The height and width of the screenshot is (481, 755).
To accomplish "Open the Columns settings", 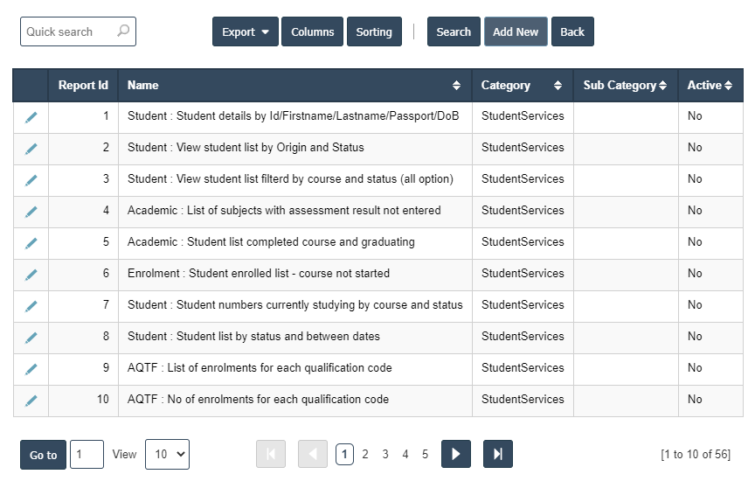I will (x=312, y=31).
